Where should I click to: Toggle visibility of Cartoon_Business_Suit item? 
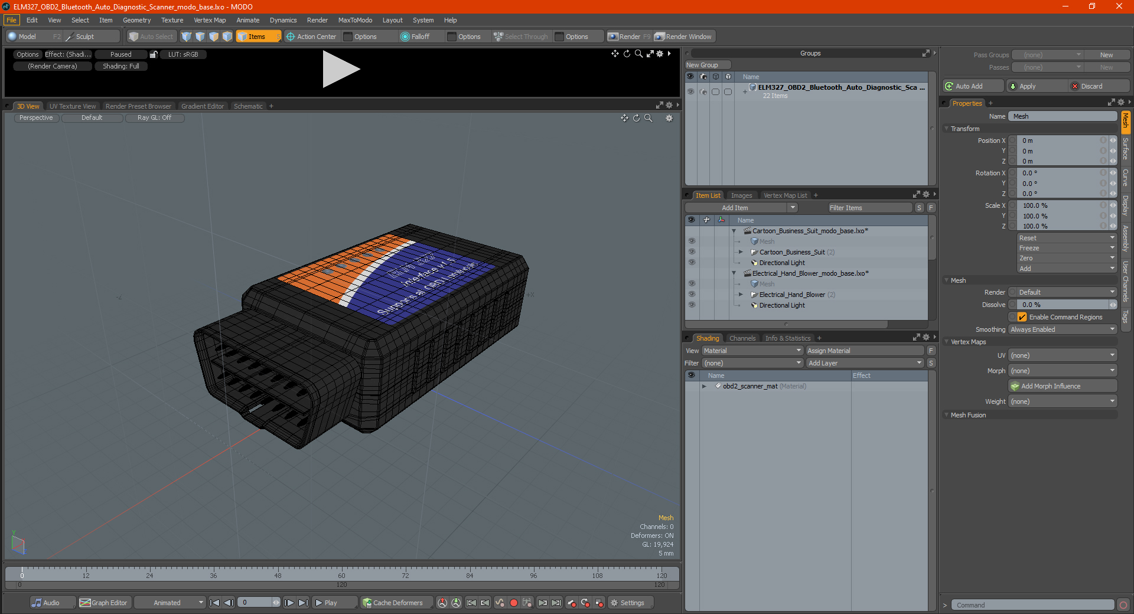pyautogui.click(x=692, y=252)
